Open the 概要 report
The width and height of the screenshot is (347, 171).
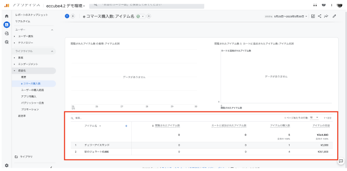24,77
